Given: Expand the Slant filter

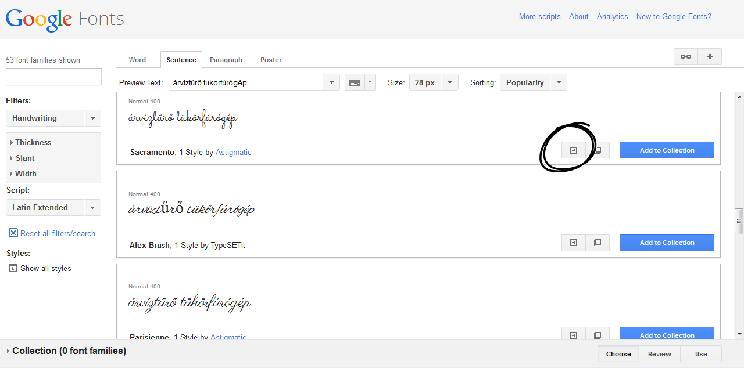Looking at the screenshot, I should pyautogui.click(x=23, y=158).
